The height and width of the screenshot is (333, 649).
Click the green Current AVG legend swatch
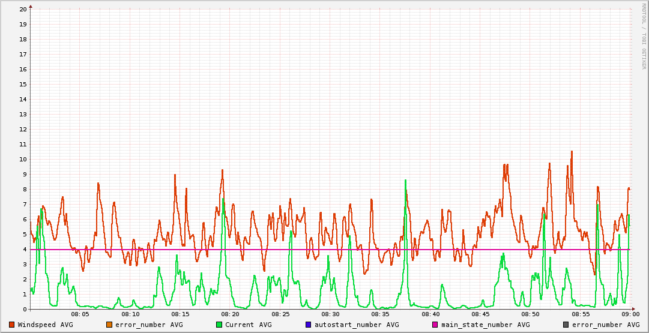[x=219, y=325]
